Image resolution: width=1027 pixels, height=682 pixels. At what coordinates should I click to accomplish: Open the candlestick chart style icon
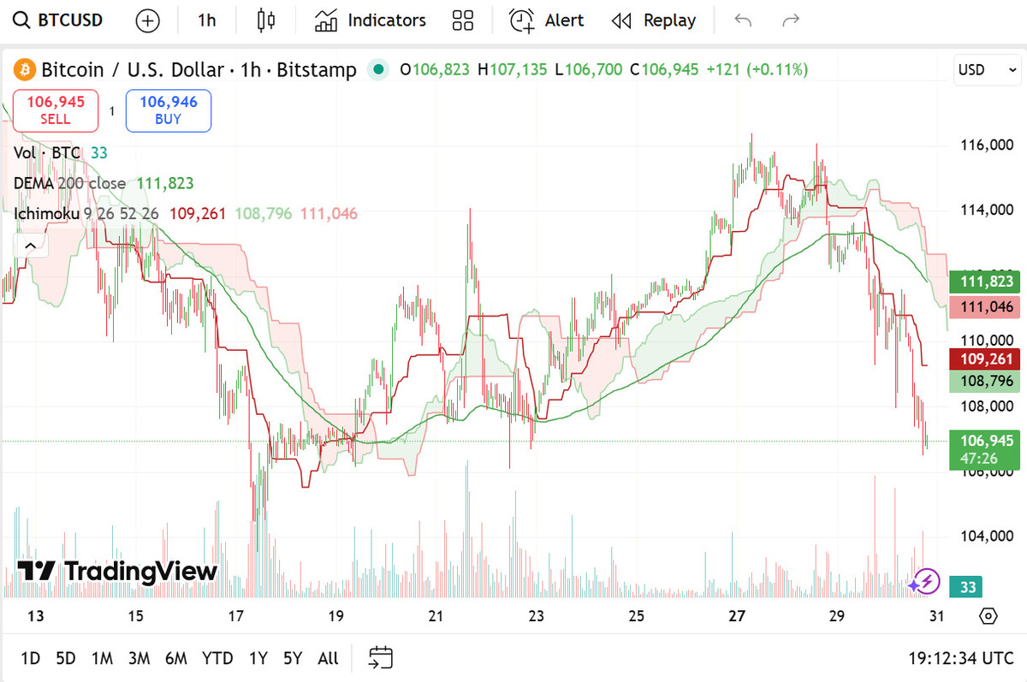(266, 21)
